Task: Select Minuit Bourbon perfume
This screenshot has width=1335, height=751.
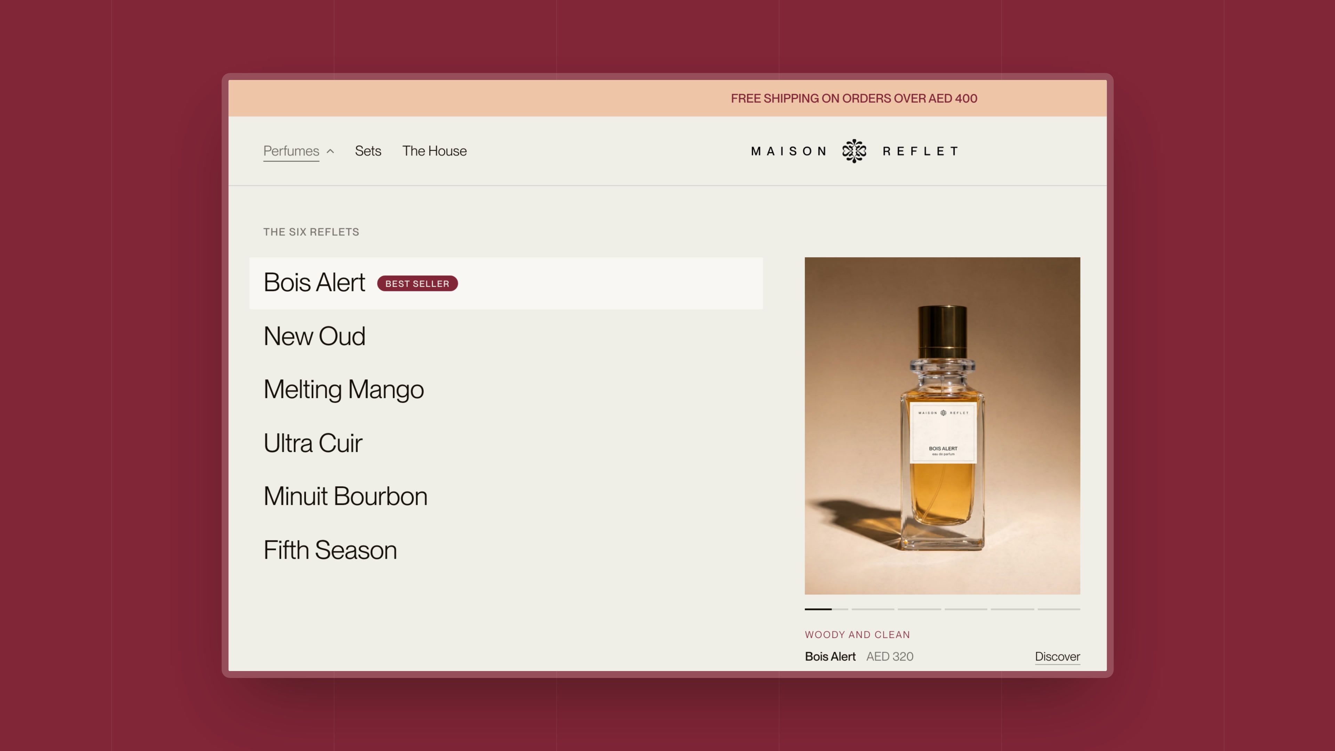Action: pos(345,496)
